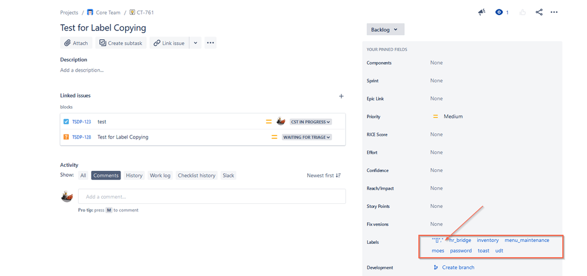
Task: Open the Backlog status dropdown
Action: (x=385, y=29)
